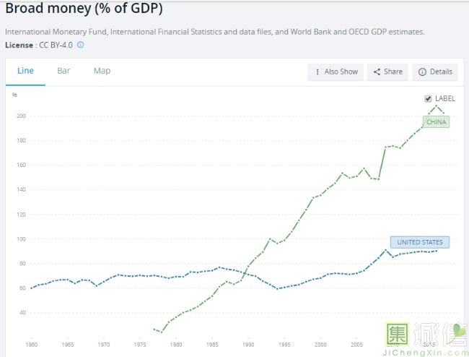
Task: Click the share icon in Share button
Action: [x=377, y=72]
